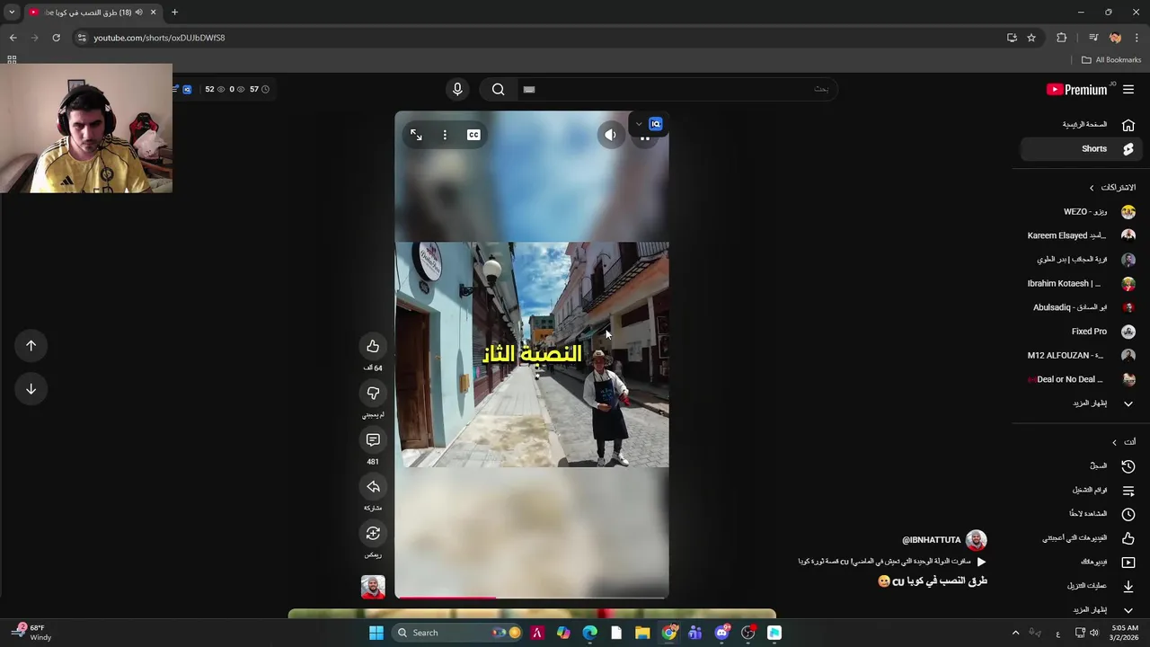Open the hamburger guide menu
This screenshot has height=647, width=1150.
pyautogui.click(x=1128, y=89)
